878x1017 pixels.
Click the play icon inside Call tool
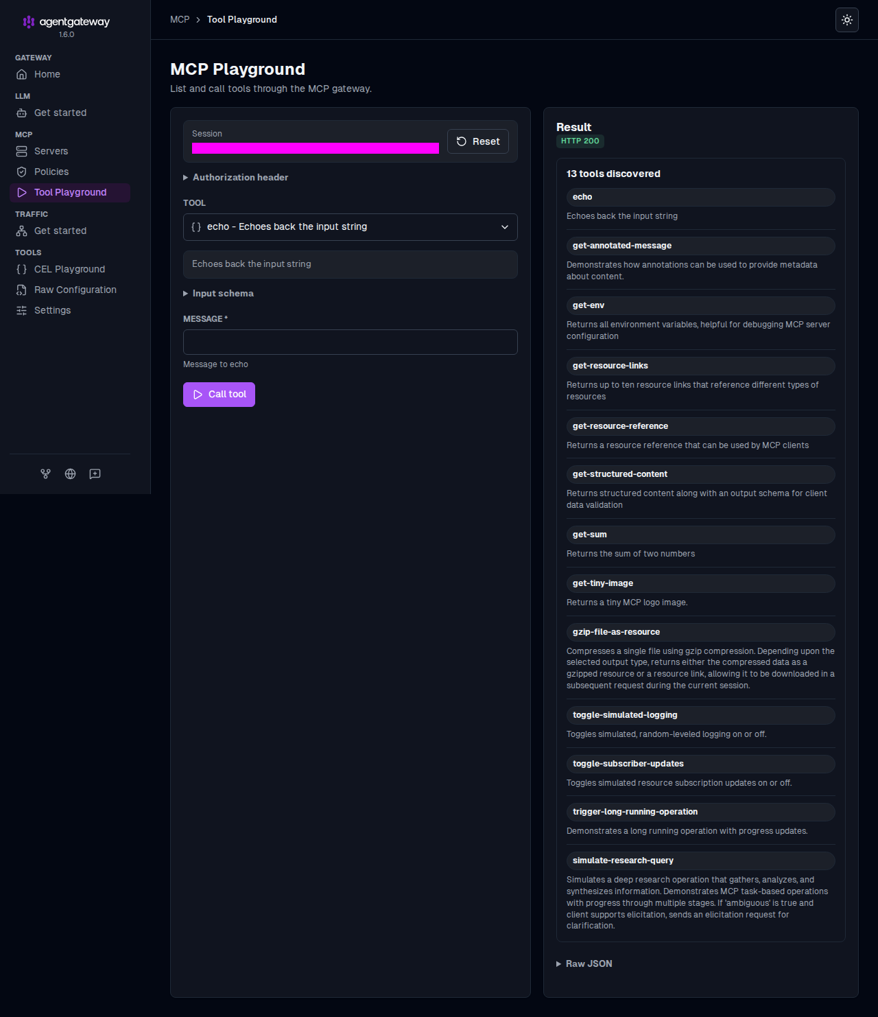tap(198, 395)
